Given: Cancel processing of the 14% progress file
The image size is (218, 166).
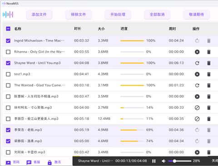Looking at the screenshot, I should pyautogui.click(x=197, y=107).
